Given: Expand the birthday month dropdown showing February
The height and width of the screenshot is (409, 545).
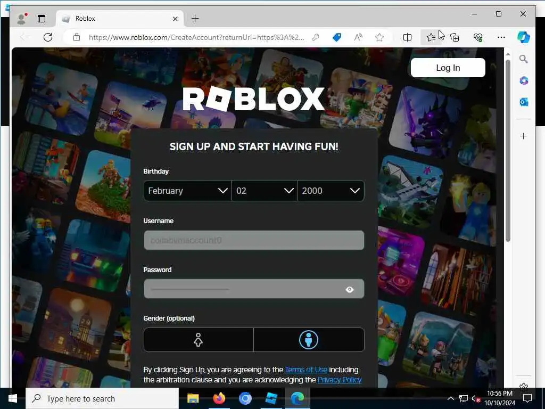Looking at the screenshot, I should click(188, 191).
